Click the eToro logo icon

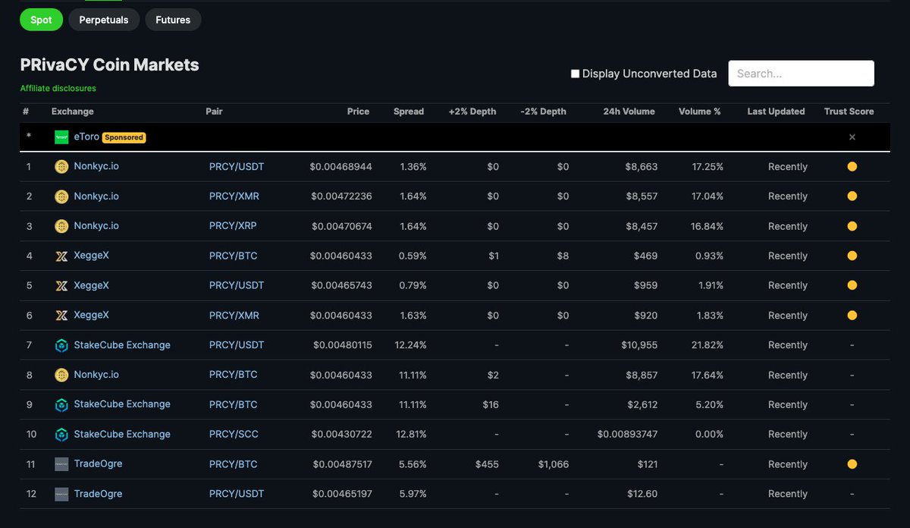[x=61, y=137]
